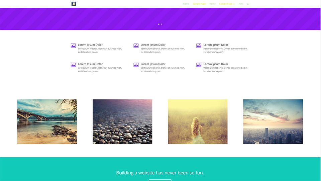Click the site logo in the header

coord(74,4)
